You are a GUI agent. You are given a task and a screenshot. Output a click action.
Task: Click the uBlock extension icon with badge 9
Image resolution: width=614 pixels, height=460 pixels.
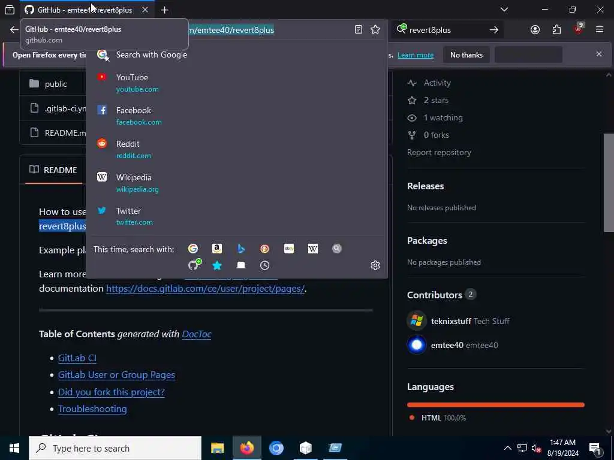click(579, 29)
